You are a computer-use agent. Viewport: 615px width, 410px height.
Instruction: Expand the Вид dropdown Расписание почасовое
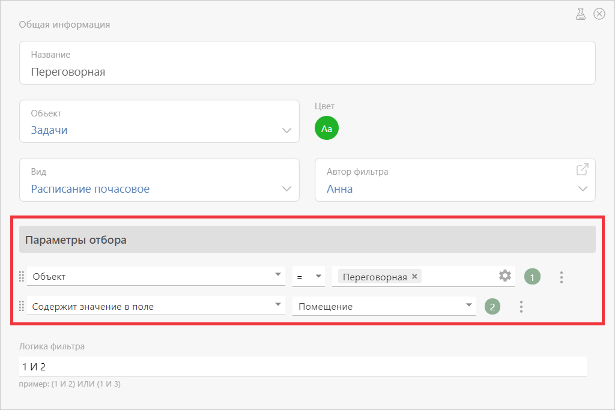coord(159,180)
